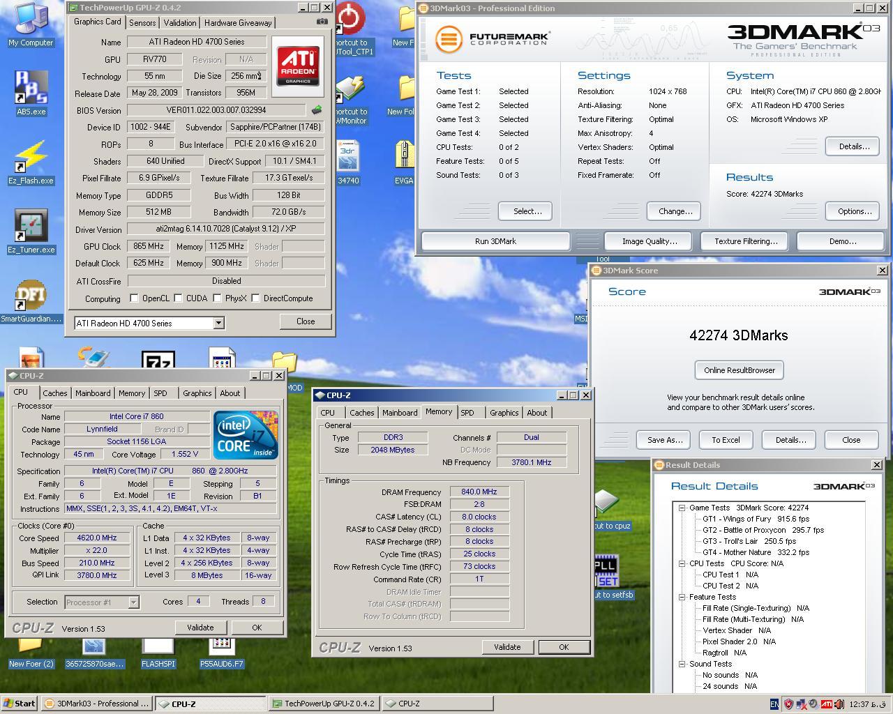Image resolution: width=893 pixels, height=714 pixels.
Task: Click volume speaker tray icon
Action: click(x=839, y=704)
